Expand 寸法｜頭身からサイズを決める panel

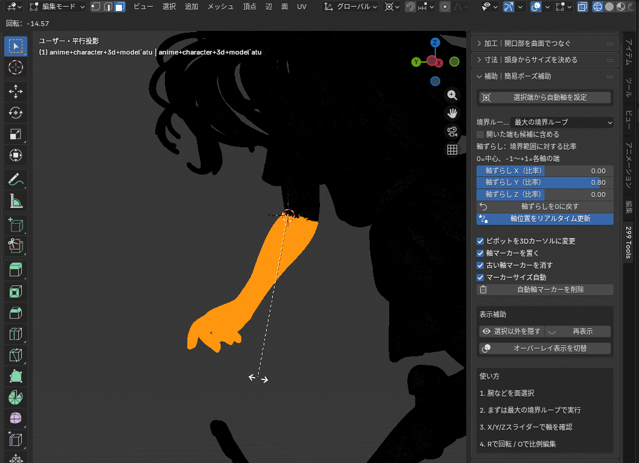545,60
